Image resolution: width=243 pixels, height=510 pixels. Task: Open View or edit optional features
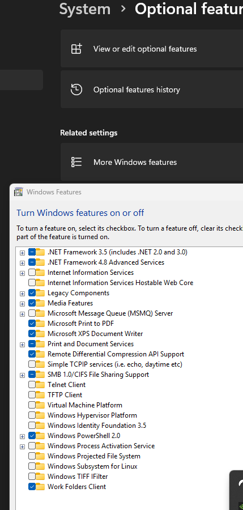point(152,49)
